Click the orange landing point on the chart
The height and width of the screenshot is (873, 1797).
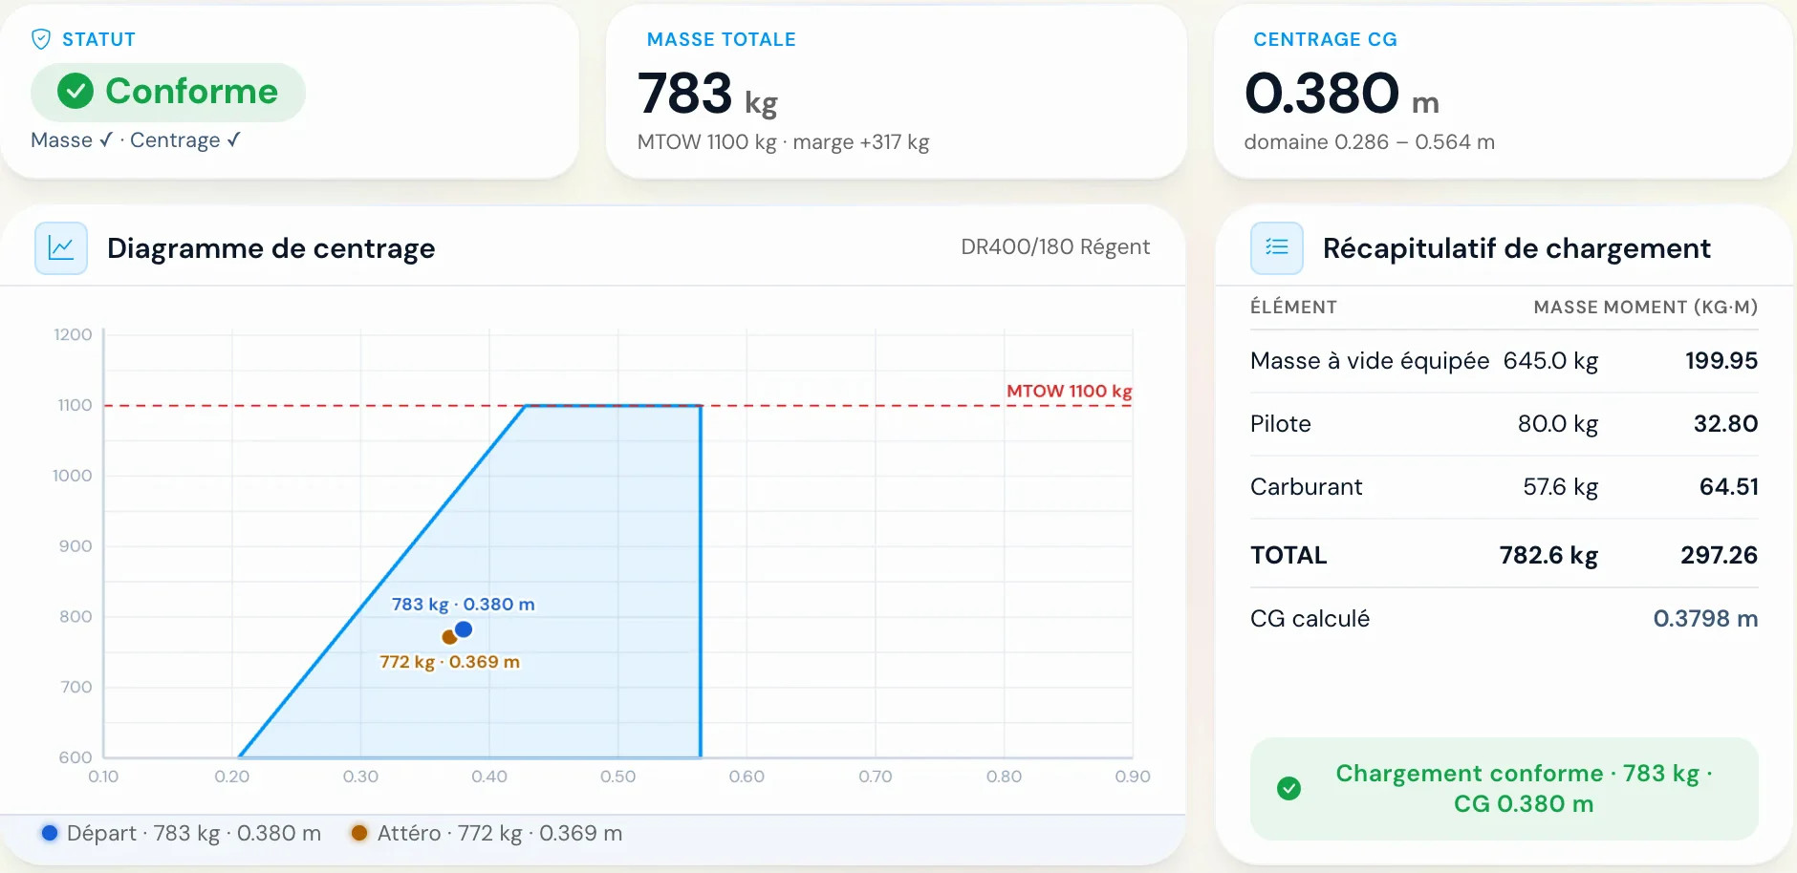pyautogui.click(x=449, y=637)
